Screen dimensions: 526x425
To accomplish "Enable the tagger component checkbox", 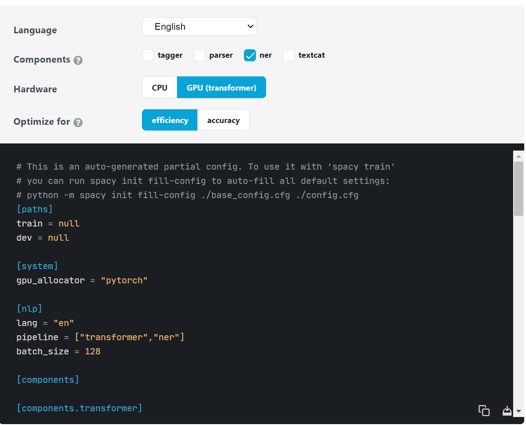I will [148, 56].
